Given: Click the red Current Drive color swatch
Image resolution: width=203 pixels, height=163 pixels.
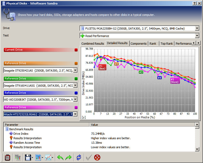Looking at the screenshot, I should click(76, 50).
